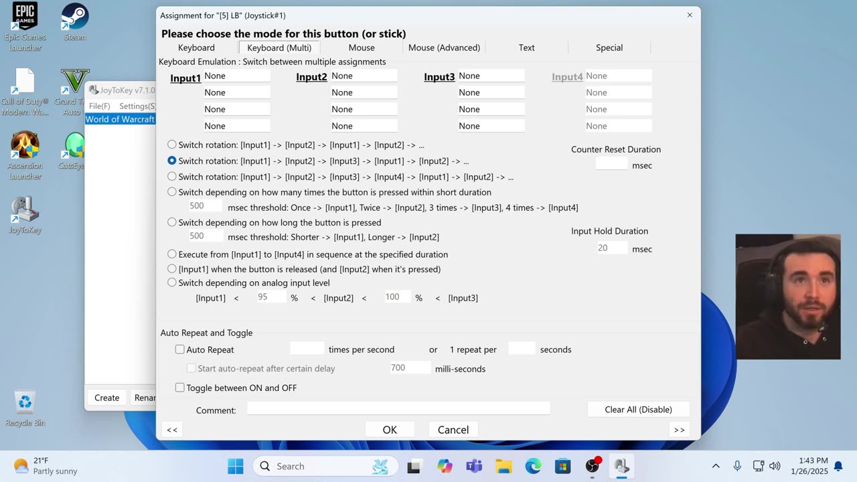
Task: Click first Input1 key field
Action: click(236, 76)
